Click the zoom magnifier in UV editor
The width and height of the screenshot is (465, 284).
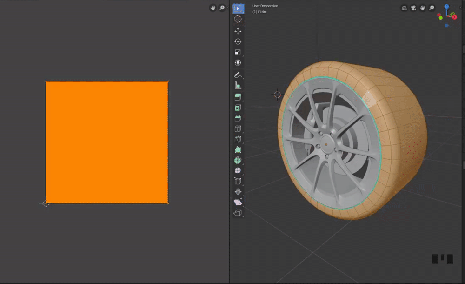tap(222, 8)
